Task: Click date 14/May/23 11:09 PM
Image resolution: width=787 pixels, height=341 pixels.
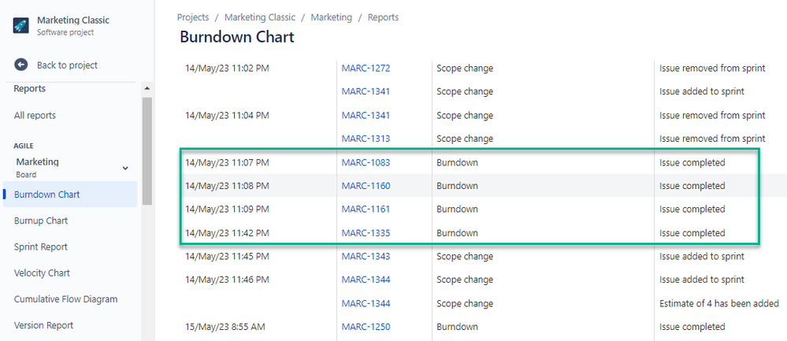Action: pyautogui.click(x=227, y=209)
